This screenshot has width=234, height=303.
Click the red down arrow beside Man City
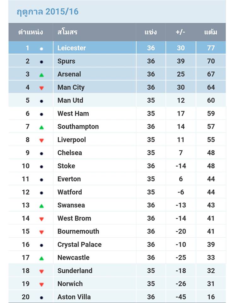click(42, 88)
